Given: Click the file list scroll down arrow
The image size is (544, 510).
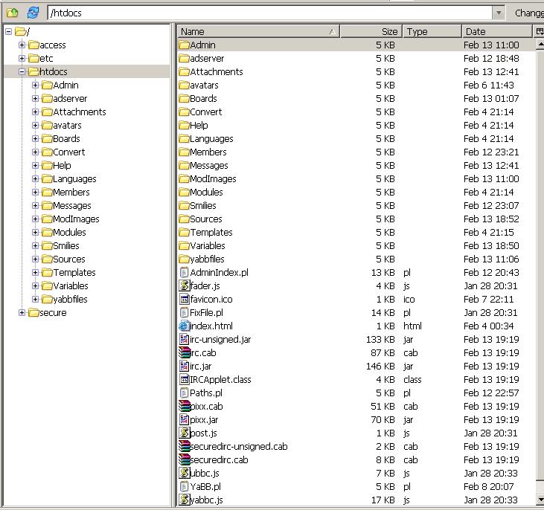Looking at the screenshot, I should pyautogui.click(x=540, y=500).
